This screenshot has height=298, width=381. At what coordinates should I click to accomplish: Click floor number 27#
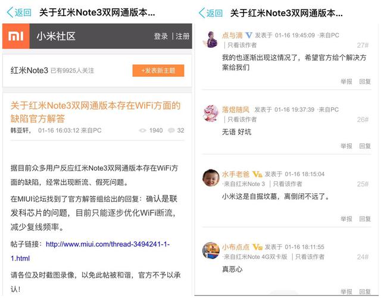pyautogui.click(x=363, y=45)
